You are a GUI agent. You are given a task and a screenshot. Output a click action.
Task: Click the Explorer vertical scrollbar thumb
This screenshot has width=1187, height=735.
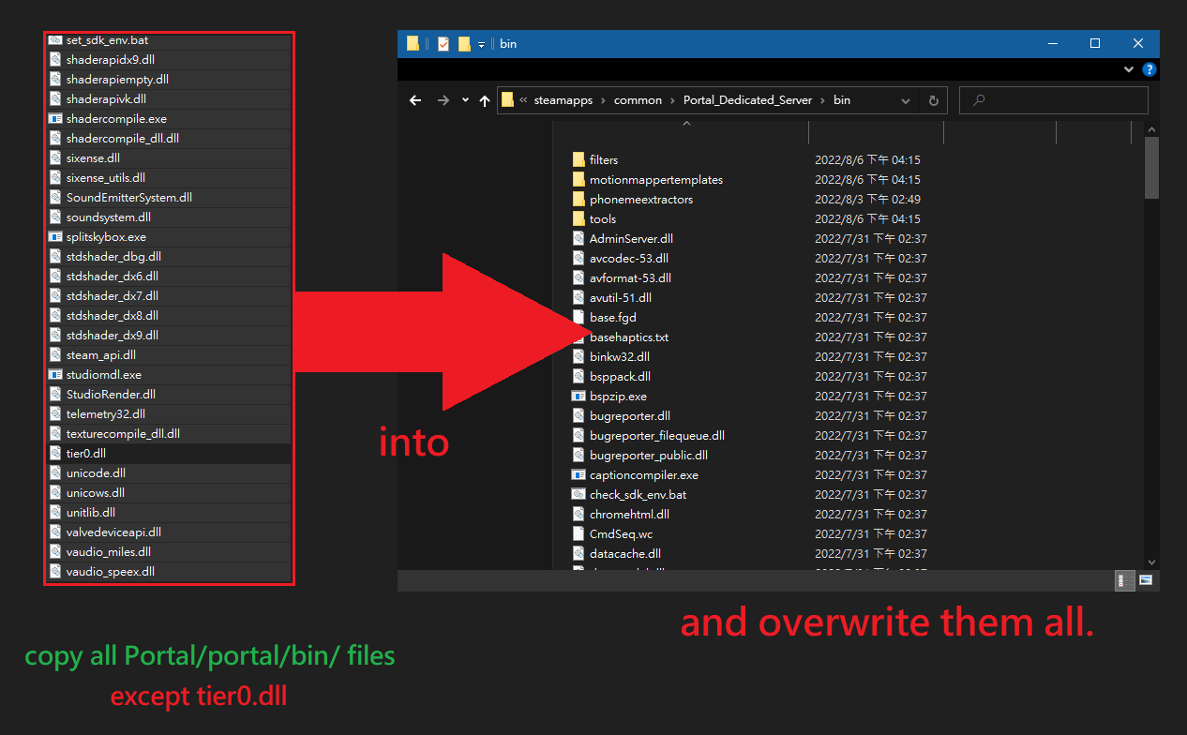[x=1151, y=167]
